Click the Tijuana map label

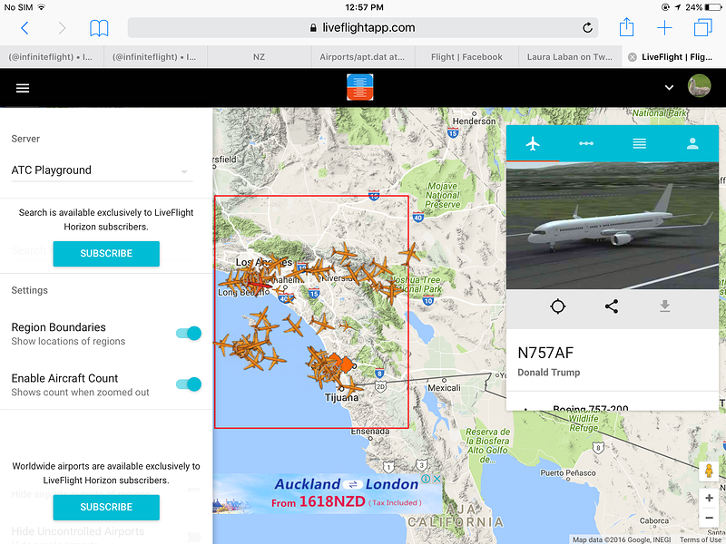pos(342,397)
